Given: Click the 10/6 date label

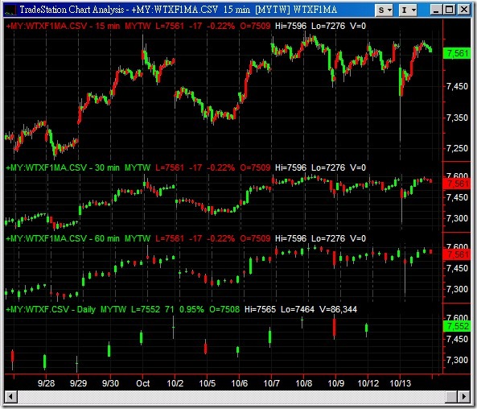Looking at the screenshot, I should point(240,383).
